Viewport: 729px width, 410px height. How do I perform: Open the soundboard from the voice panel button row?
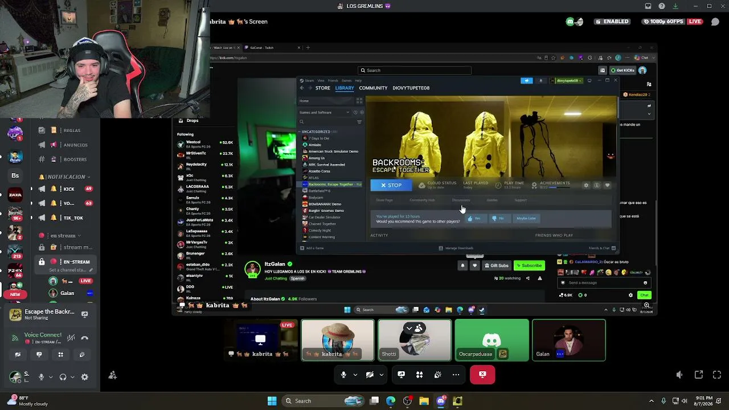[x=82, y=354]
